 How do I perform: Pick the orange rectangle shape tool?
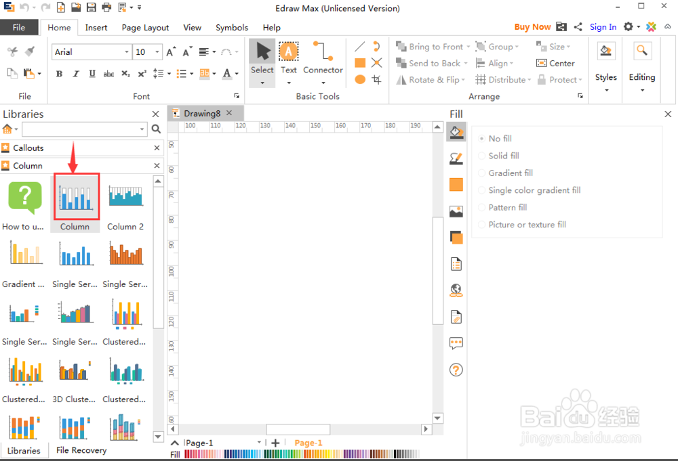pos(360,63)
